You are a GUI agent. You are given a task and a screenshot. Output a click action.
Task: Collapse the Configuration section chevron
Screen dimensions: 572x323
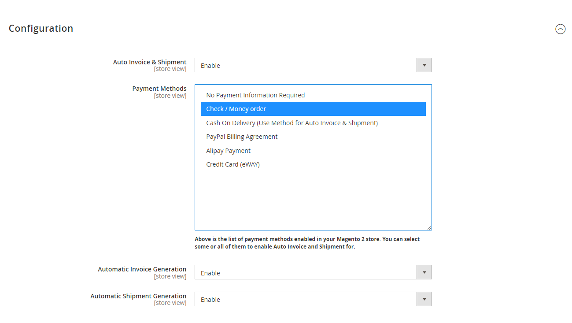560,29
